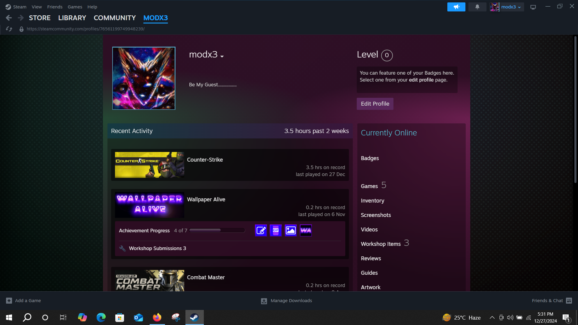
Task: Click the announcements megaphone icon
Action: [x=456, y=7]
